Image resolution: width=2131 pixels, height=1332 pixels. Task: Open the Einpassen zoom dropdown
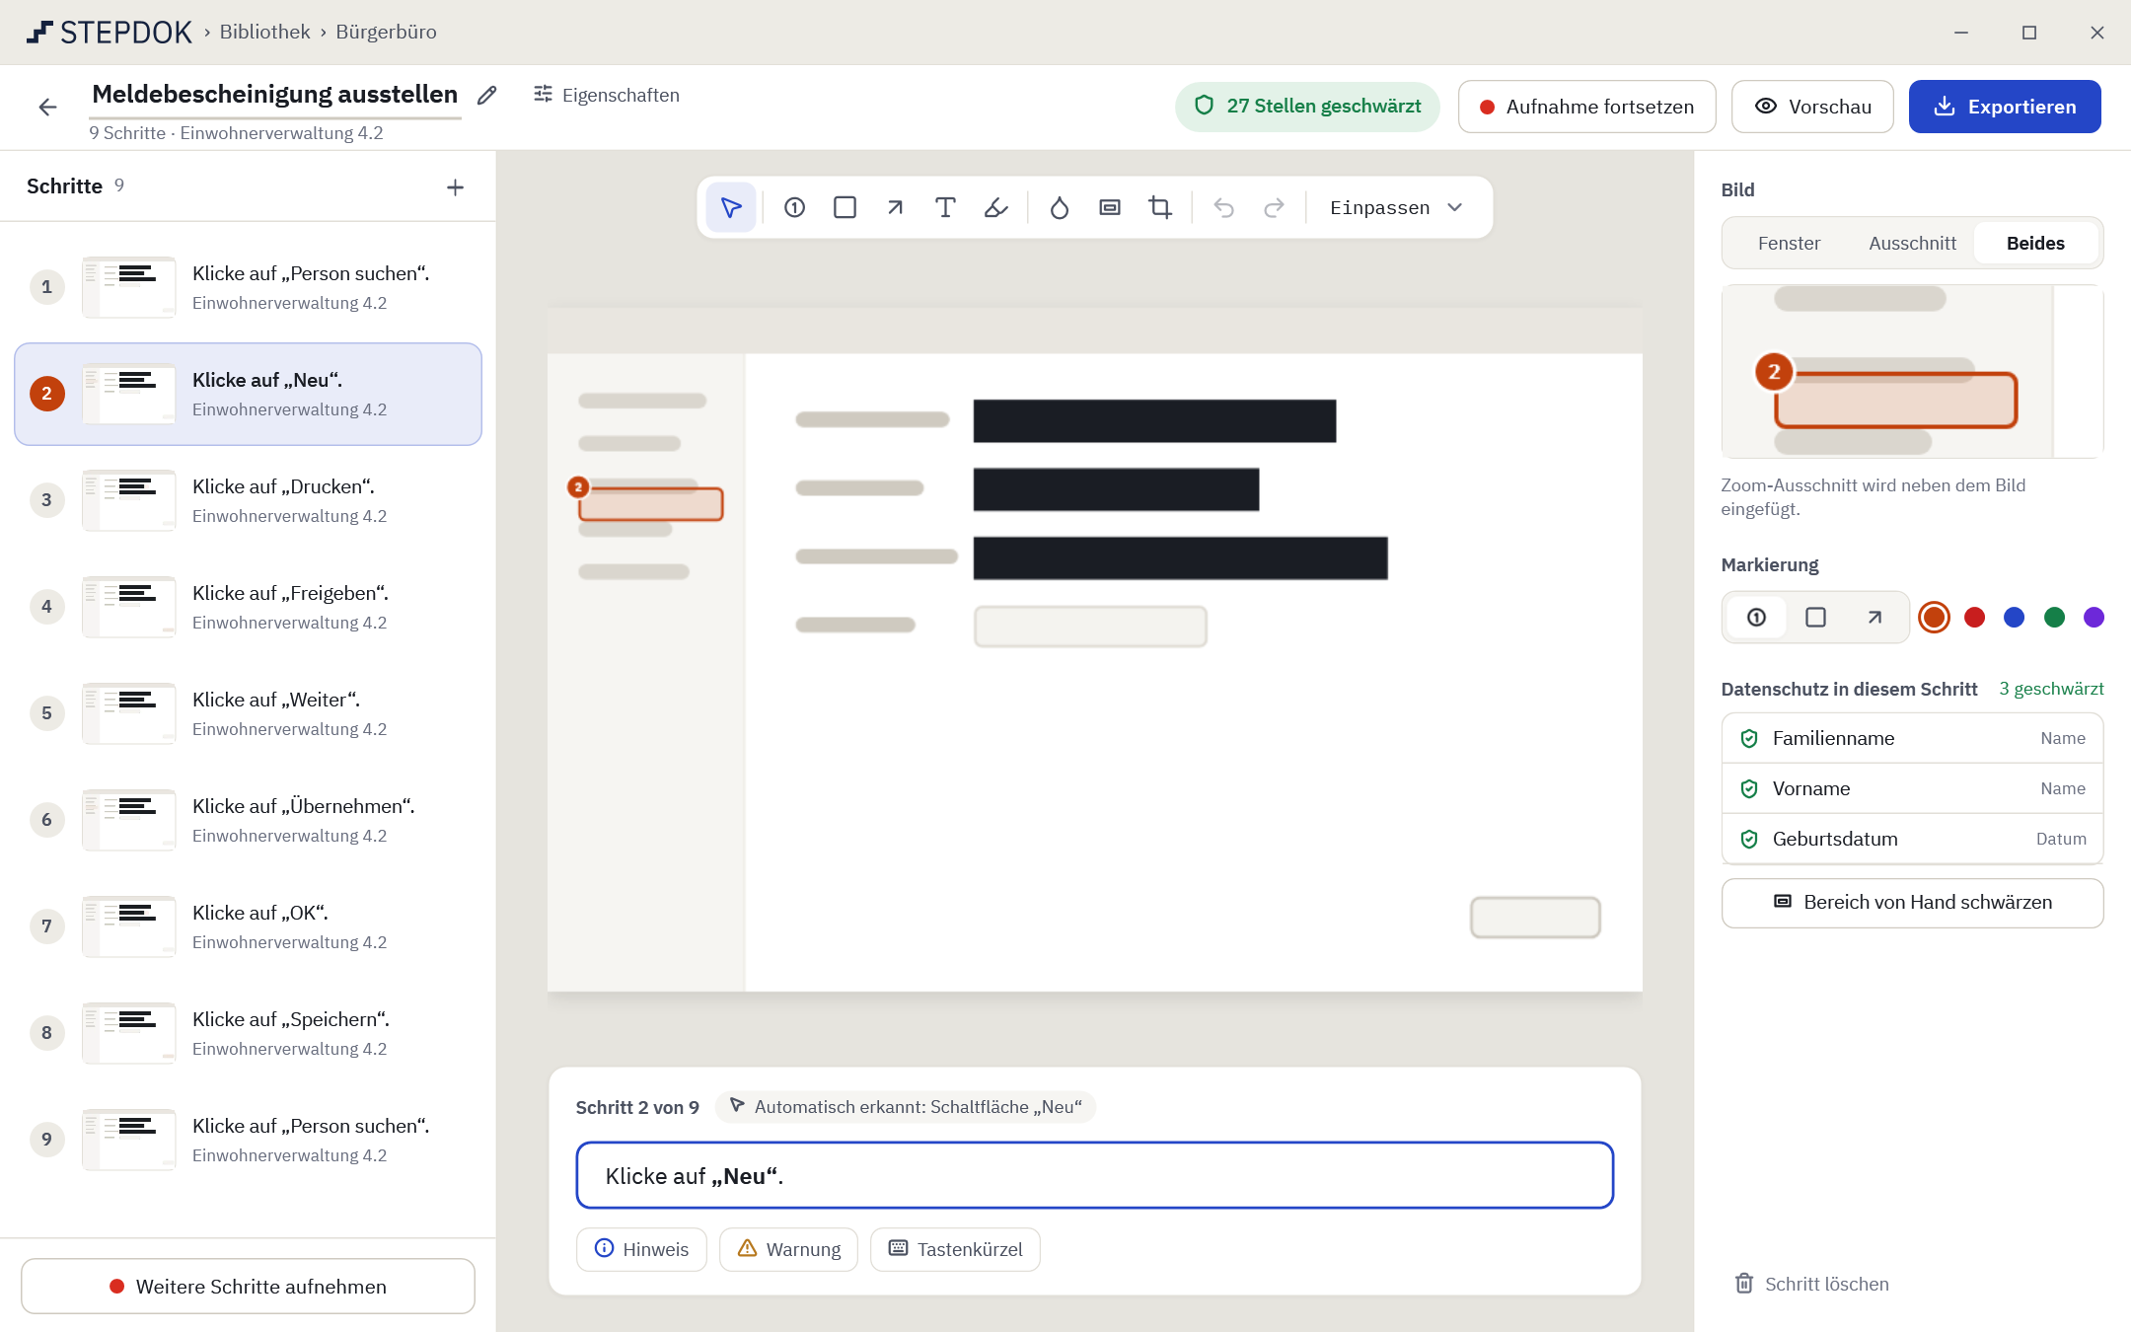1395,207
